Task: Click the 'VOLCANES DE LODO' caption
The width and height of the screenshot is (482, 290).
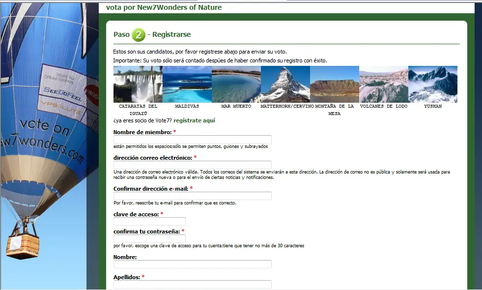Action: click(384, 106)
